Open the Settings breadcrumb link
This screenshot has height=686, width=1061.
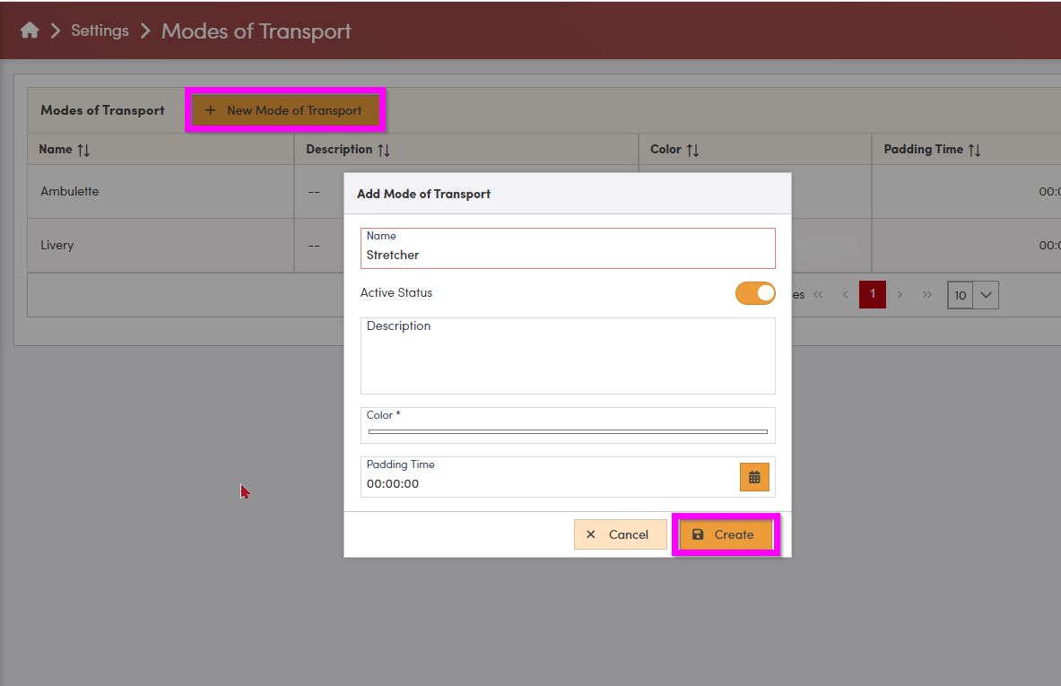click(x=100, y=30)
